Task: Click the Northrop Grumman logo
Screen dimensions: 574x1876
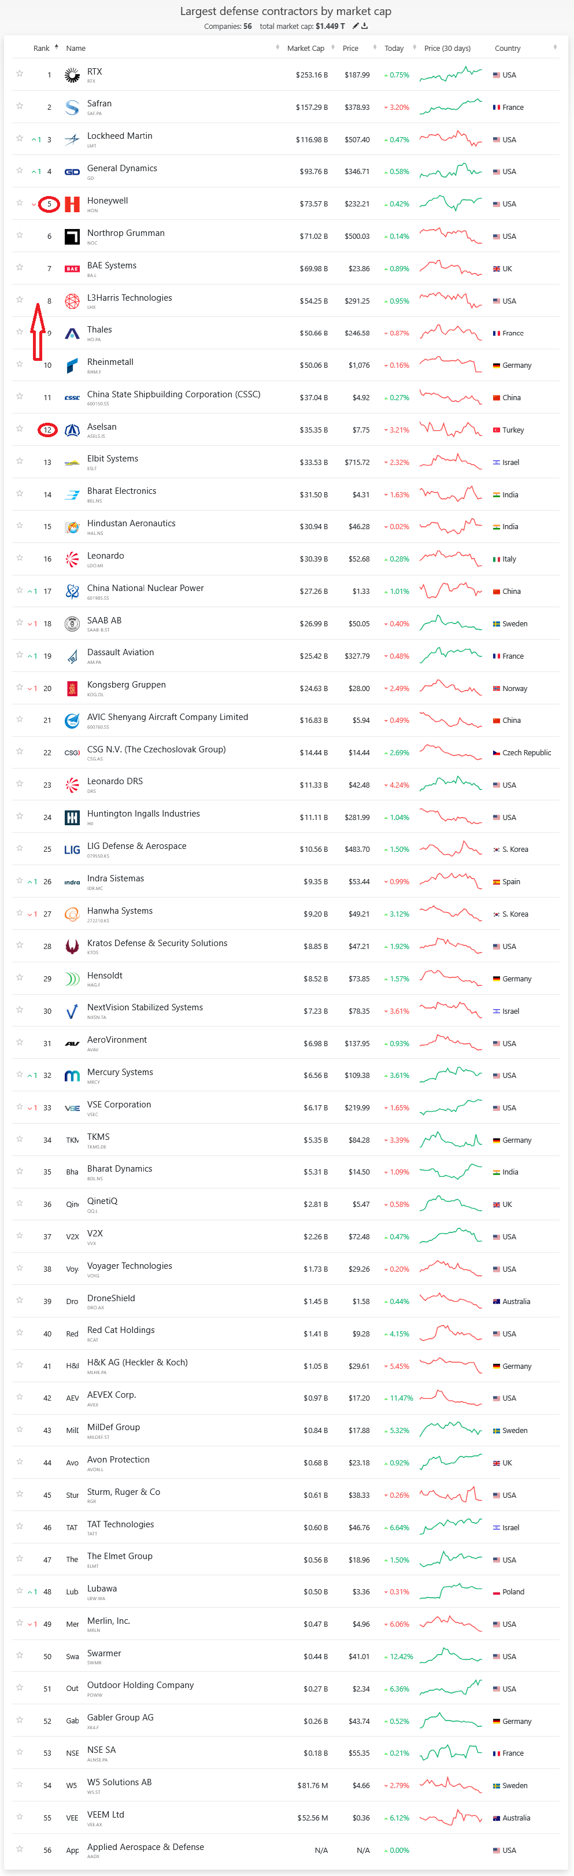Action: pos(72,237)
